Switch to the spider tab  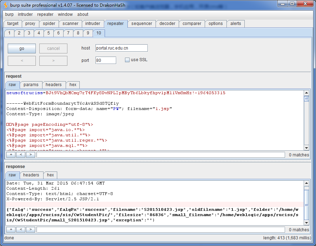[49, 24]
